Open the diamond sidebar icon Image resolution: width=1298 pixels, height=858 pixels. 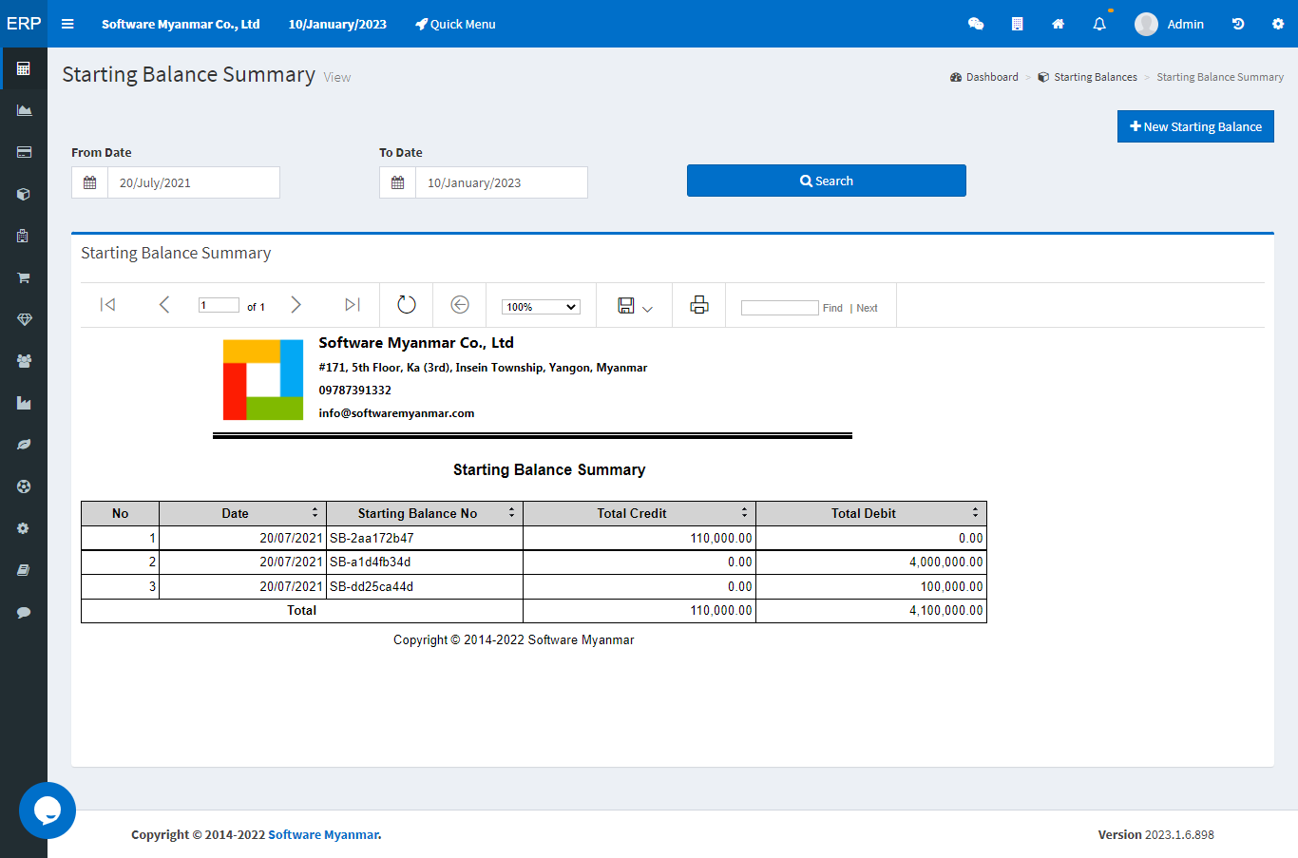[x=24, y=319]
